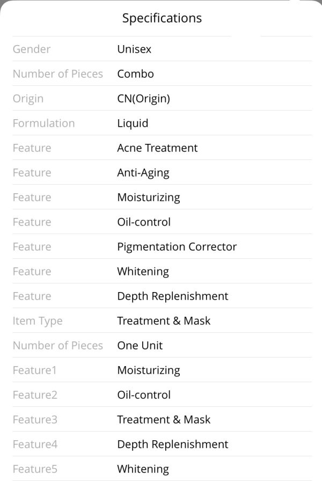Select the Anti-Aging feature

point(143,173)
